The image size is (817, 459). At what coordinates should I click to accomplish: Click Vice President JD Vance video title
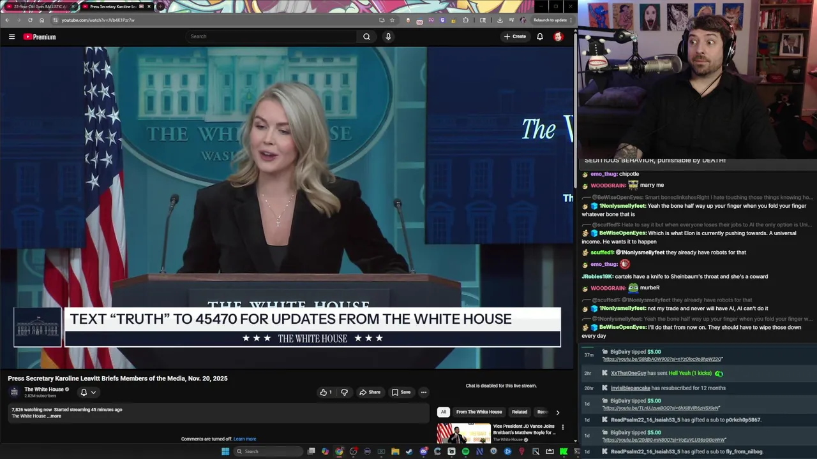pyautogui.click(x=524, y=429)
